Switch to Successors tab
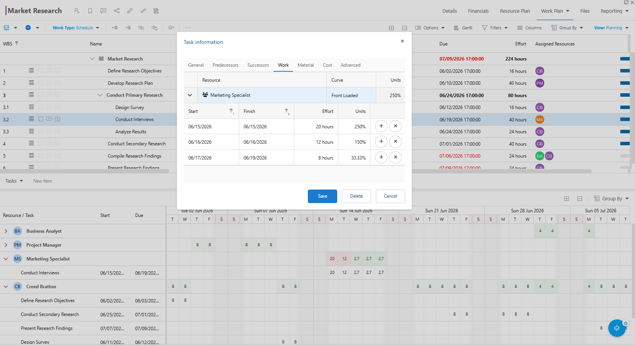Screen dimensions: 635x346 pyautogui.click(x=258, y=65)
